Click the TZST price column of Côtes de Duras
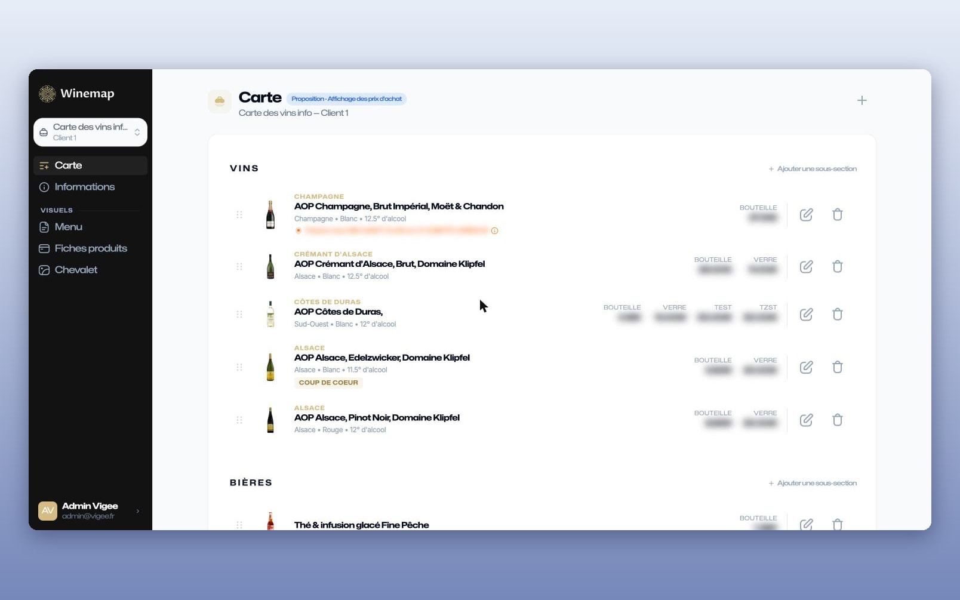The width and height of the screenshot is (960, 600). click(x=760, y=313)
